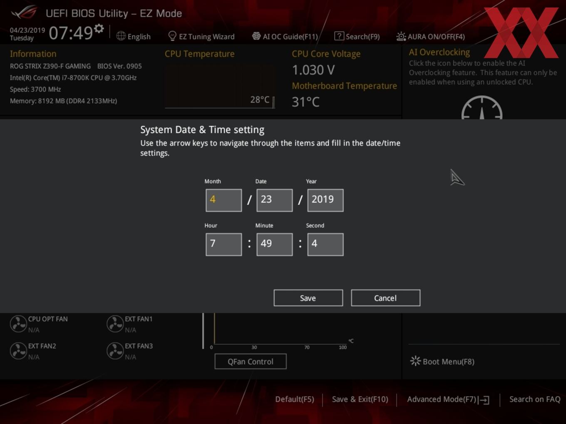Image resolution: width=566 pixels, height=424 pixels.
Task: Select the Minute field showing 49
Action: (x=274, y=244)
